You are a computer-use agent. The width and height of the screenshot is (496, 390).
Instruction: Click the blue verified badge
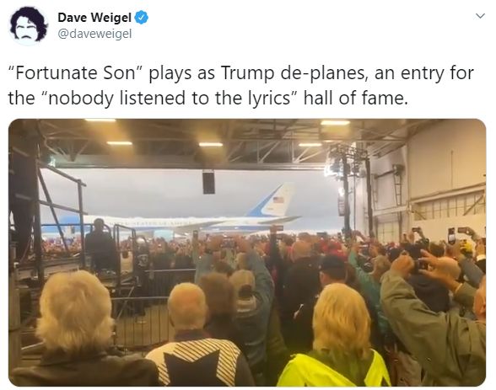pos(142,18)
